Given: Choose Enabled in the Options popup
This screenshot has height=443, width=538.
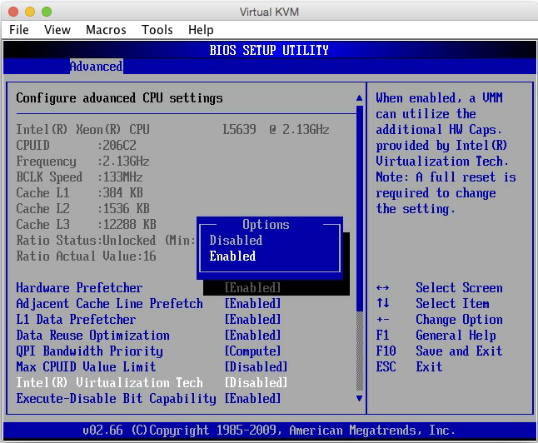Looking at the screenshot, I should (x=232, y=256).
